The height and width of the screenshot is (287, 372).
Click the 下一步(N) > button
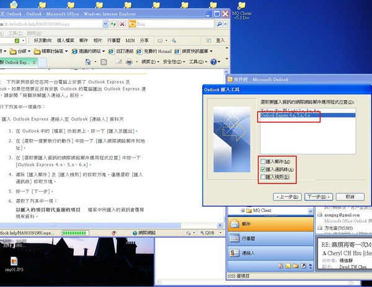click(x=319, y=197)
